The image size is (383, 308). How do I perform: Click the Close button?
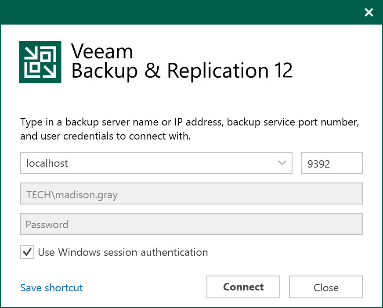click(325, 287)
